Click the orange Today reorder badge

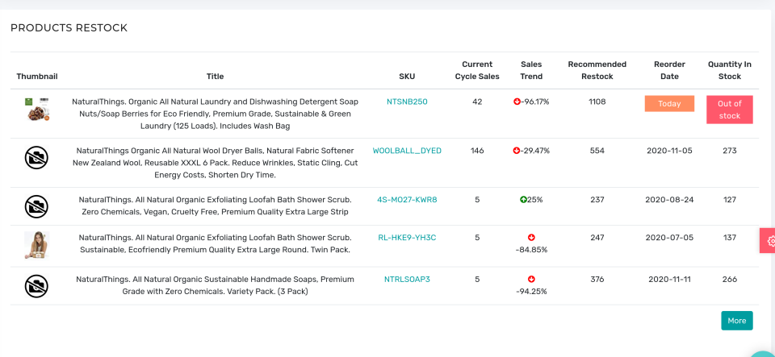[669, 104]
